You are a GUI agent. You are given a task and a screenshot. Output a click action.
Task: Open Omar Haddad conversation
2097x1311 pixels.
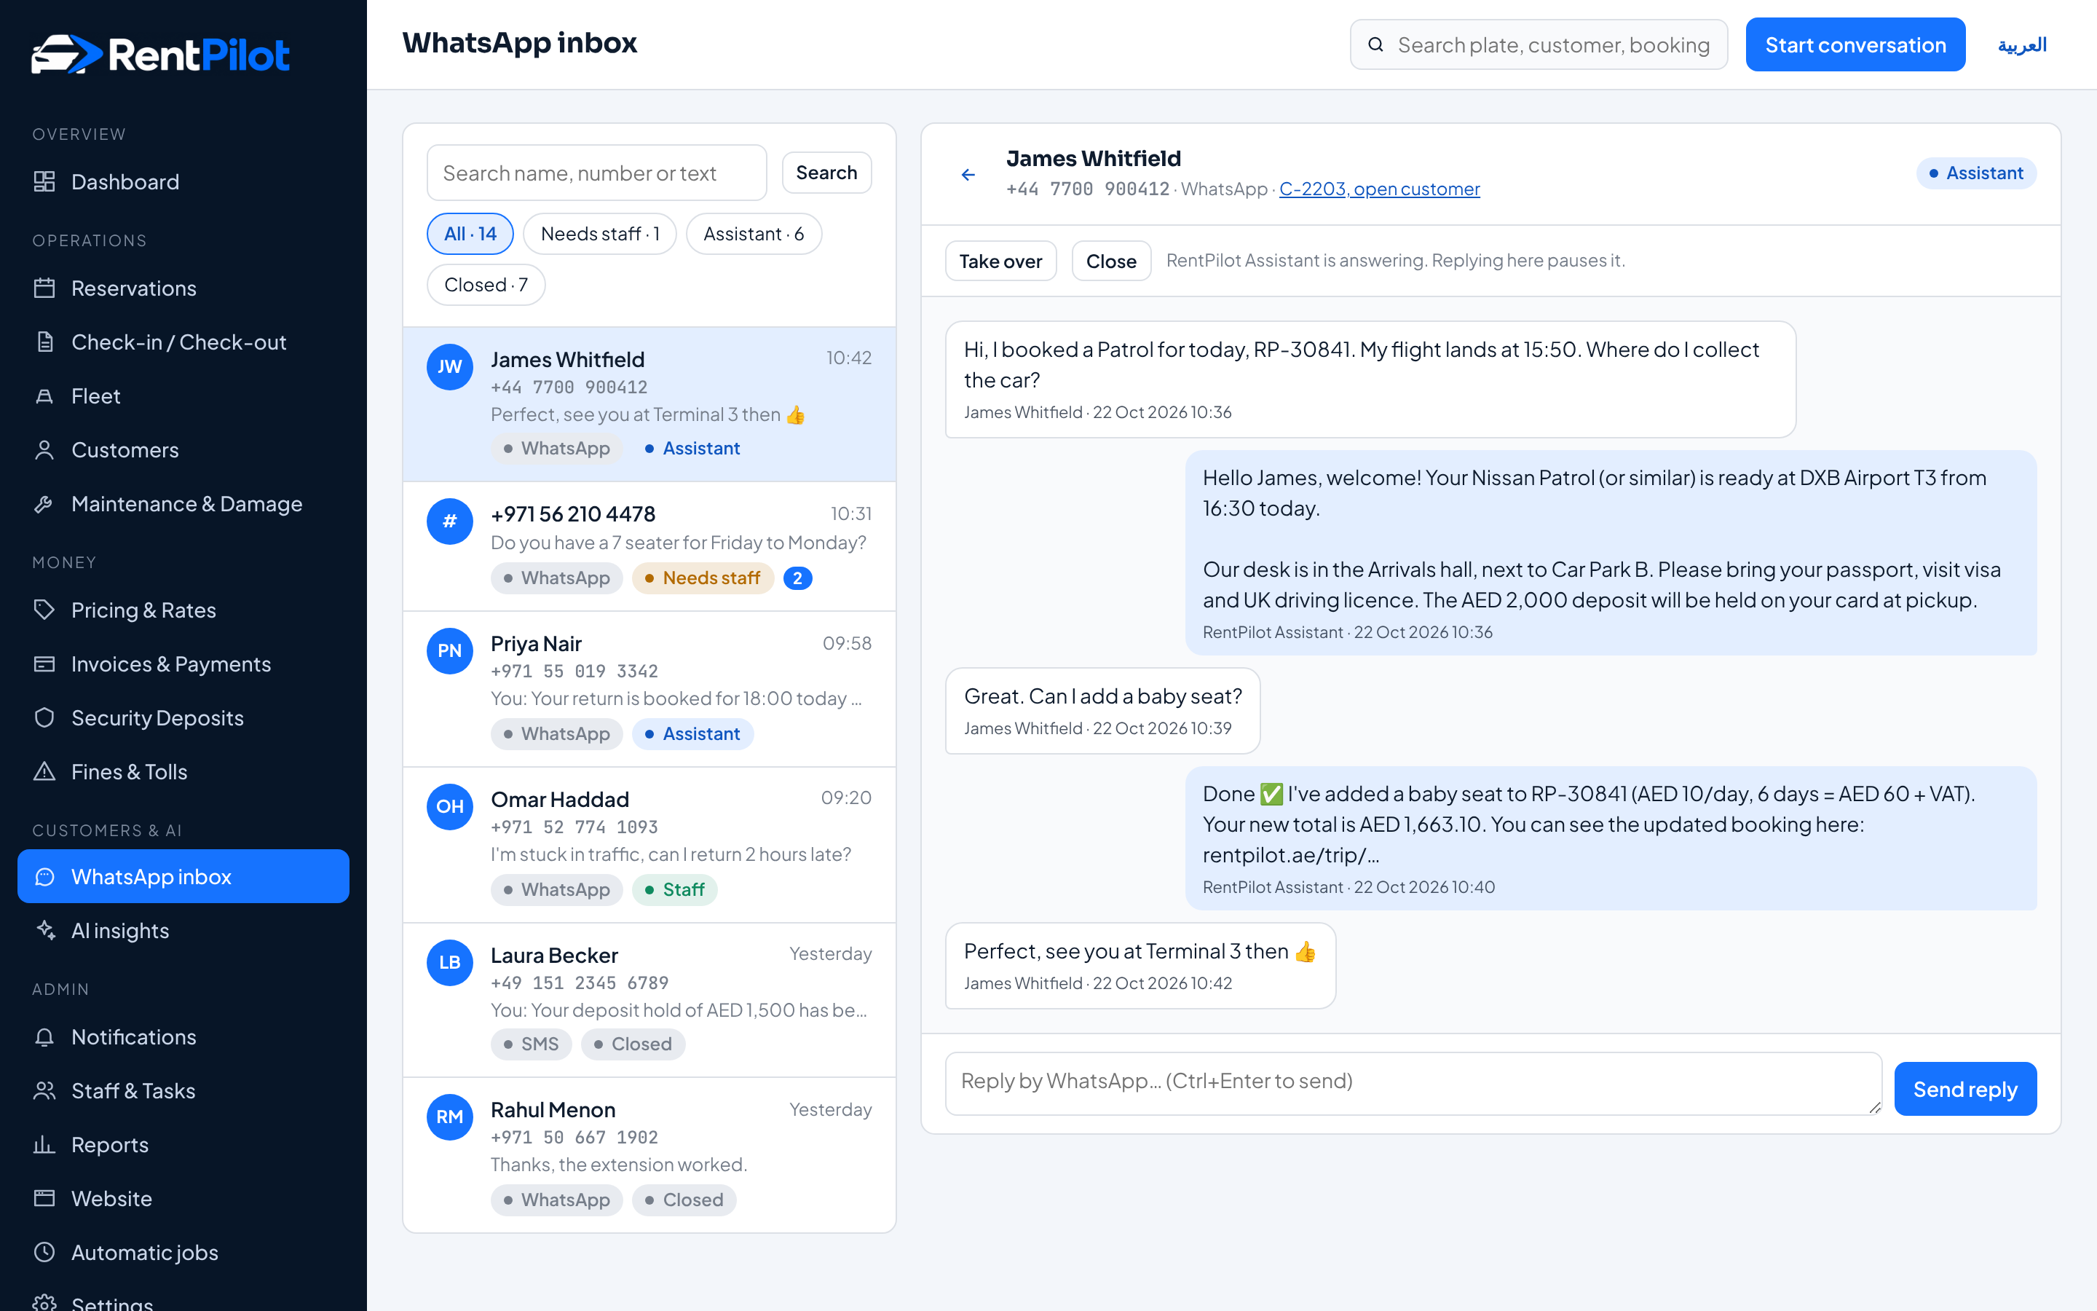[649, 845]
